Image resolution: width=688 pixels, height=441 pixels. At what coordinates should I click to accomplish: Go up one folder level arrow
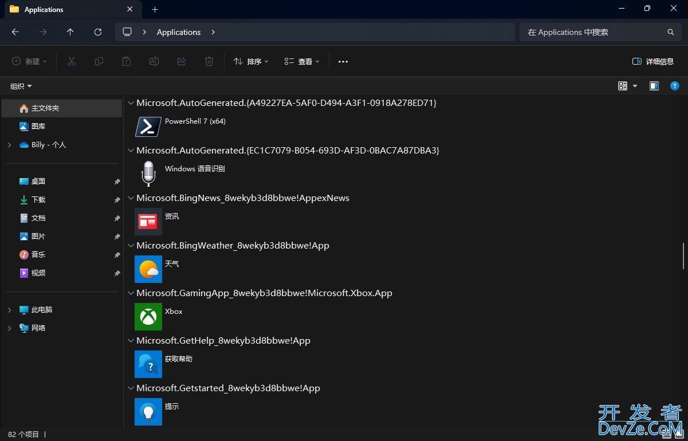tap(70, 32)
